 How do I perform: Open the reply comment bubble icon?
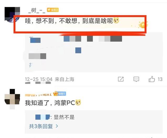click(x=136, y=79)
